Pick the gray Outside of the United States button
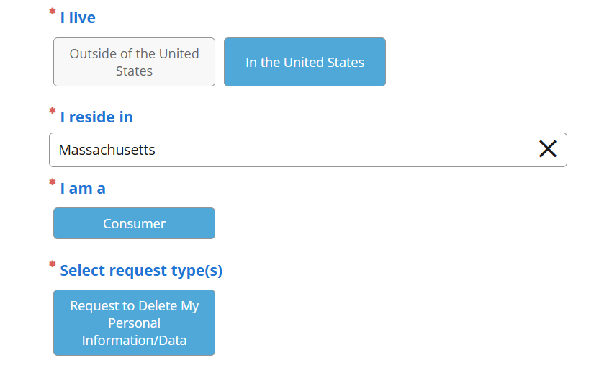This screenshot has width=599, height=368. tap(134, 62)
